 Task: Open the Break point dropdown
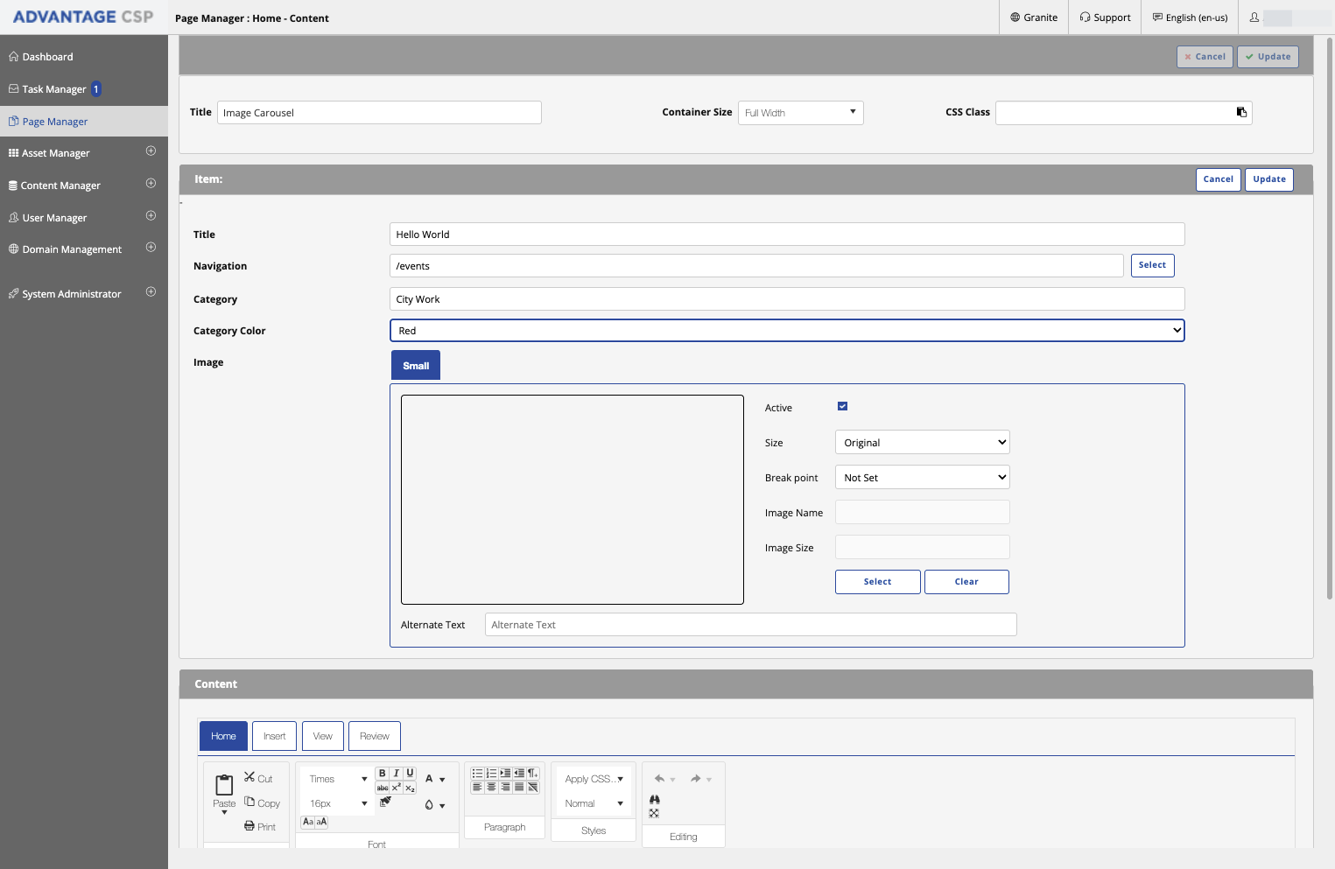(922, 477)
